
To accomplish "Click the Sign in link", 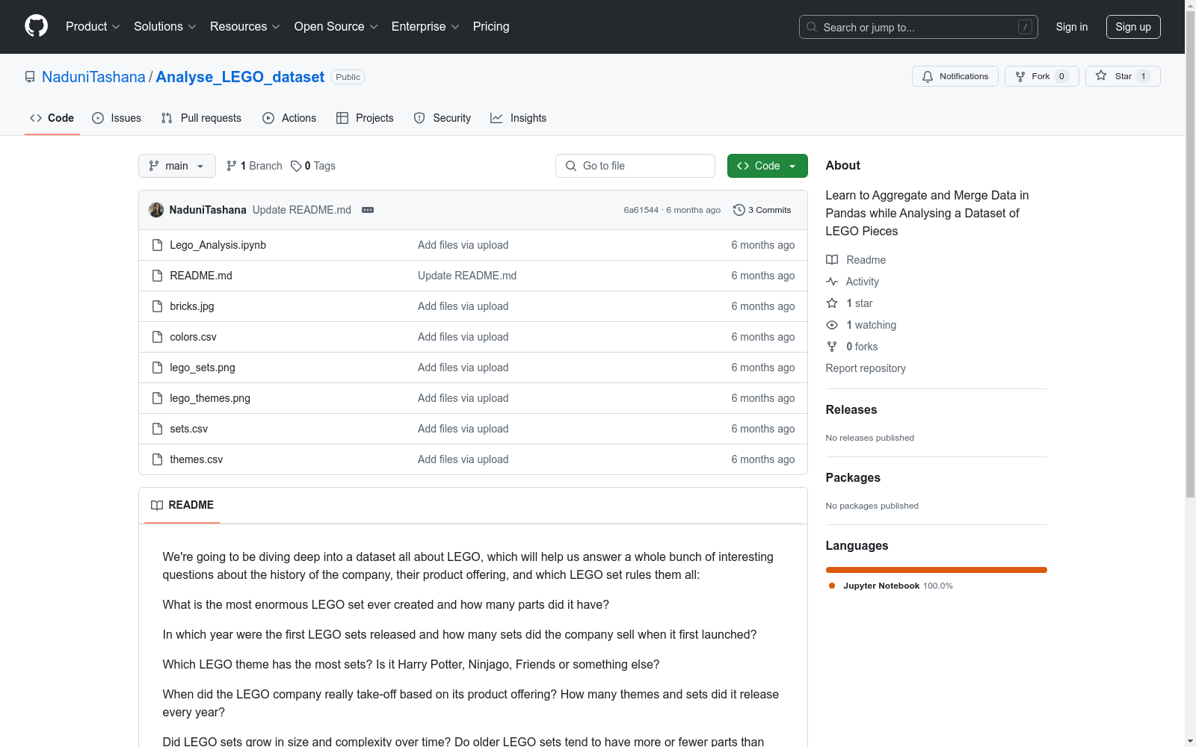I will coord(1072,27).
